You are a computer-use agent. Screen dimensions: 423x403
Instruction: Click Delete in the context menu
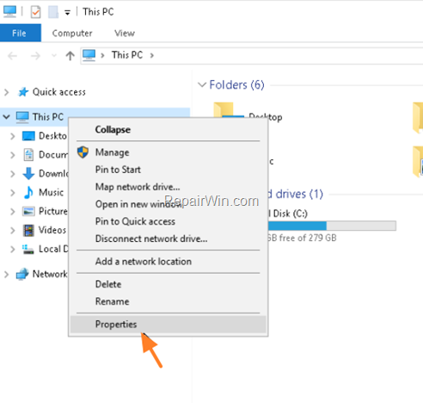tap(168, 284)
